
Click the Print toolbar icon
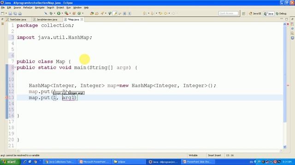pos(20,13)
